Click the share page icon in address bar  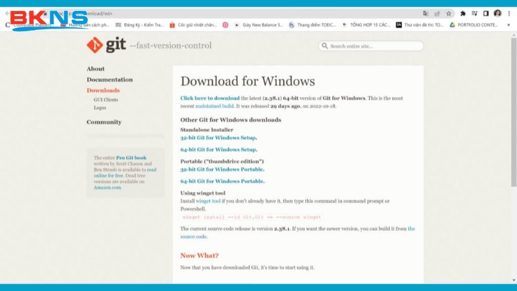click(x=438, y=14)
